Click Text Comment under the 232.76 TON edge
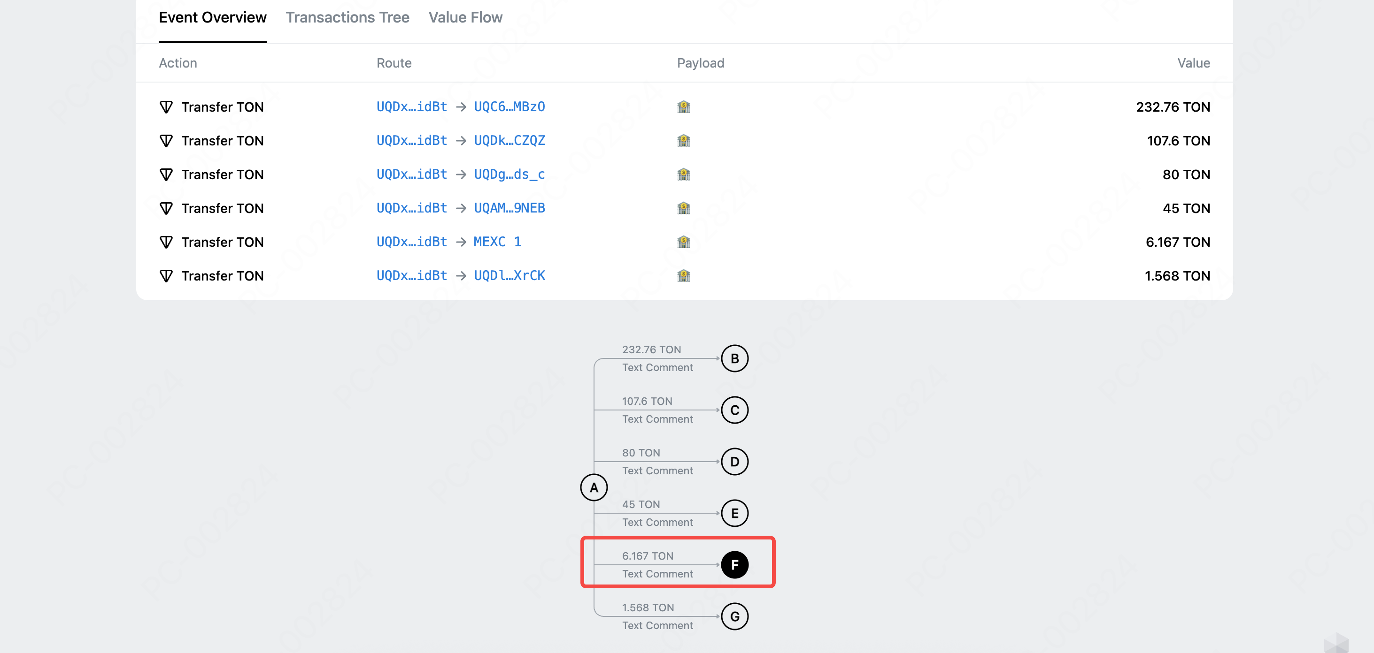Viewport: 1374px width, 653px height. point(657,367)
